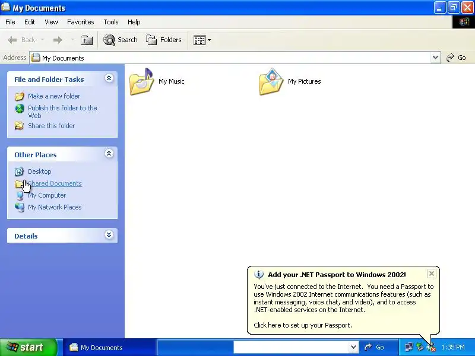Open the Edit menu

pyautogui.click(x=30, y=22)
